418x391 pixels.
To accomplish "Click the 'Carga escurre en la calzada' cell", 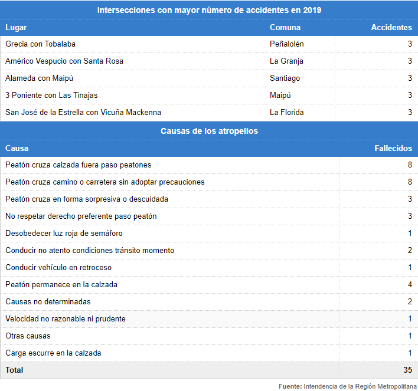I will click(53, 353).
